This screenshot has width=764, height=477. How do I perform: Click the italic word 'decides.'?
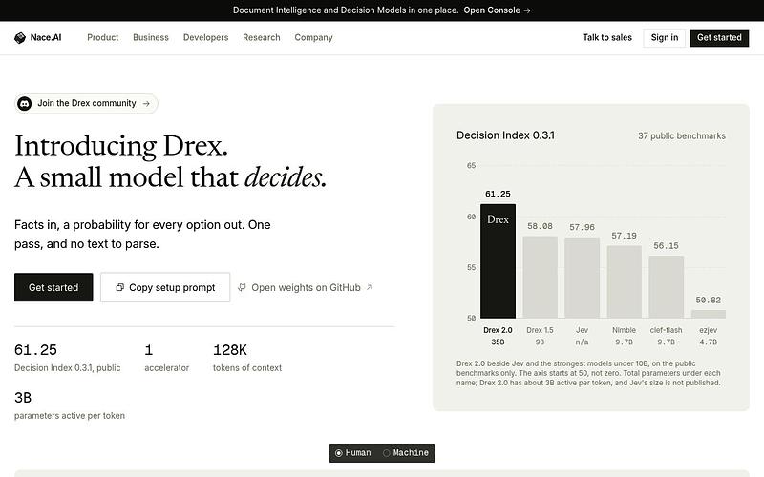click(x=285, y=176)
